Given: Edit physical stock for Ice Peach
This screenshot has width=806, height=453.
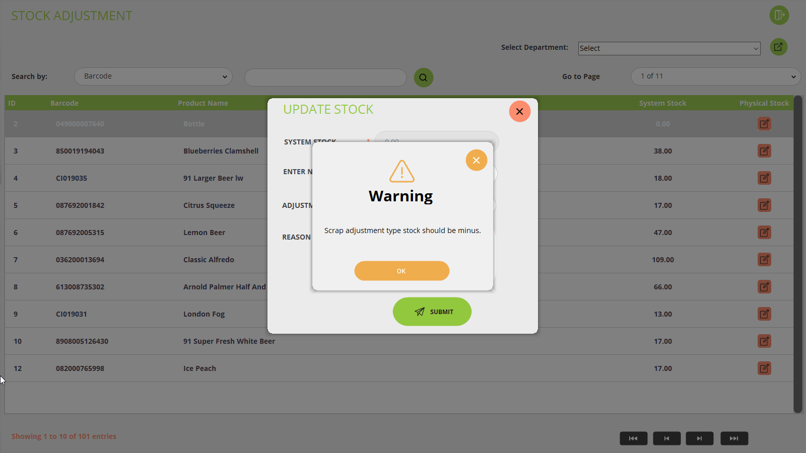Looking at the screenshot, I should [x=764, y=368].
